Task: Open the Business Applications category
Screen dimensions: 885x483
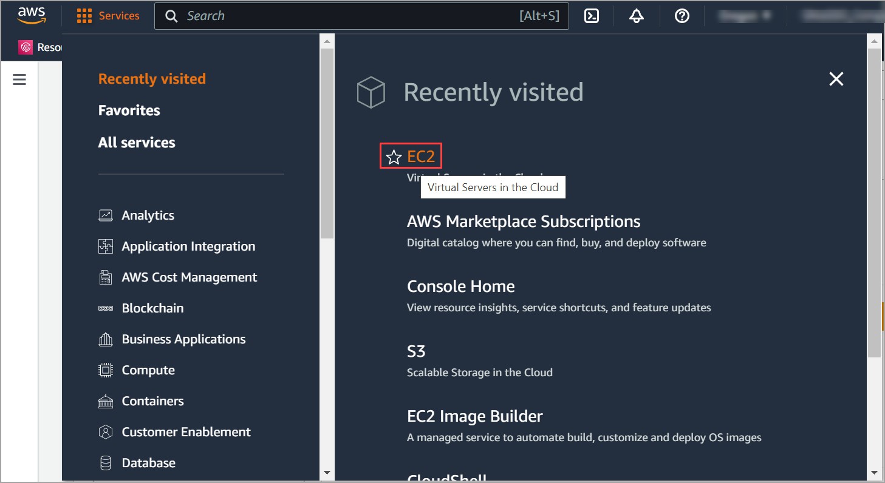Action: click(x=183, y=339)
